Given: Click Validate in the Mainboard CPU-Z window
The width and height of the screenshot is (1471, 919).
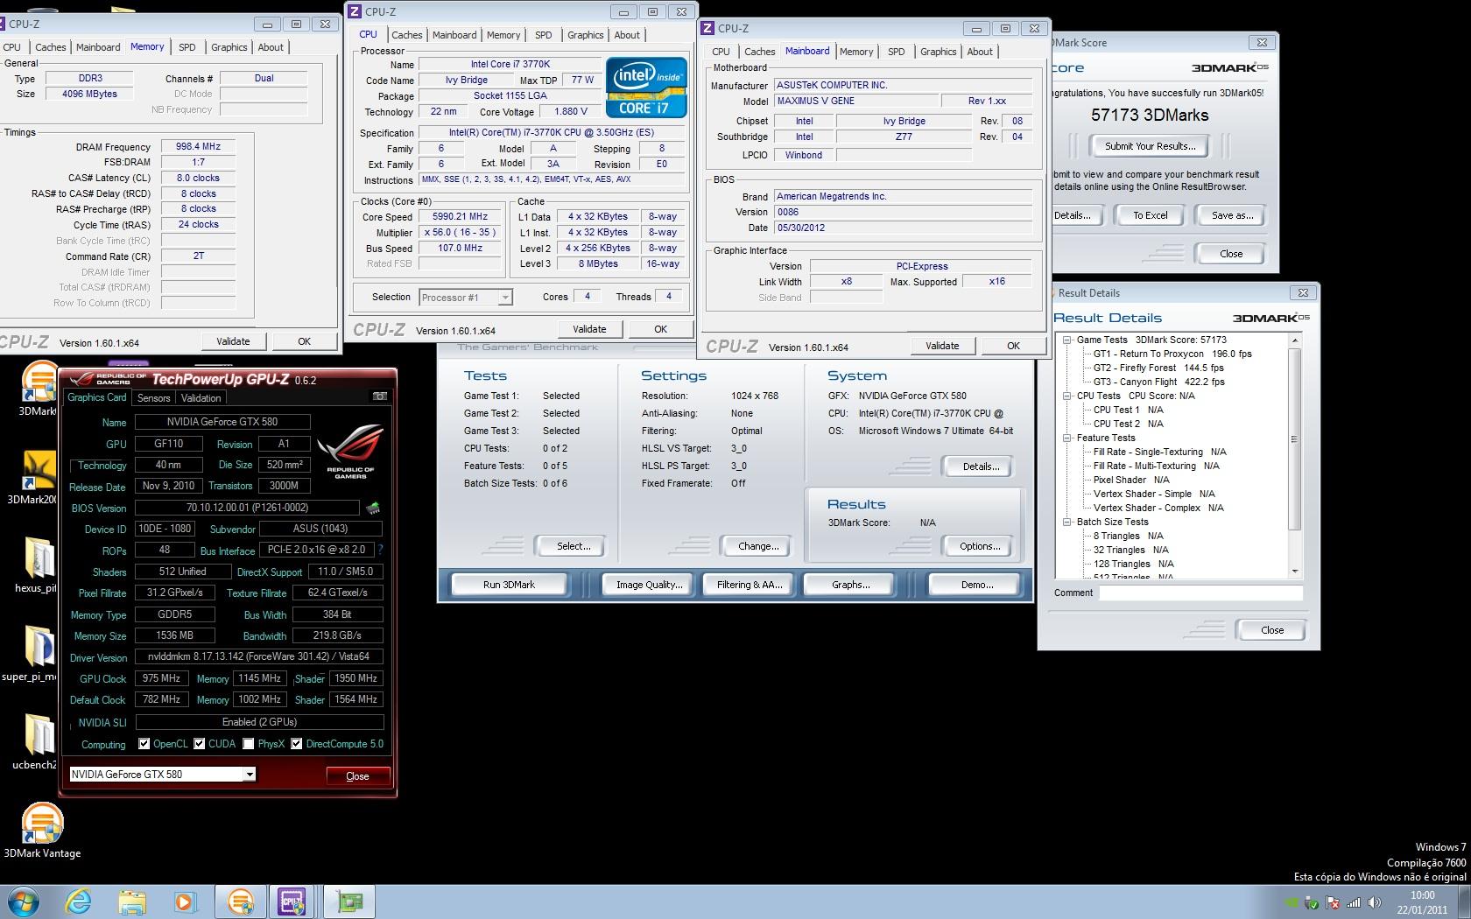Looking at the screenshot, I should 942,346.
